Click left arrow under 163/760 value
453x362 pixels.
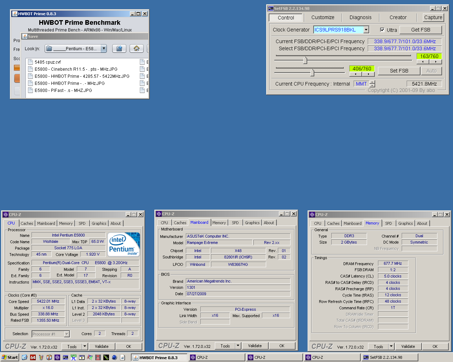(423, 62)
